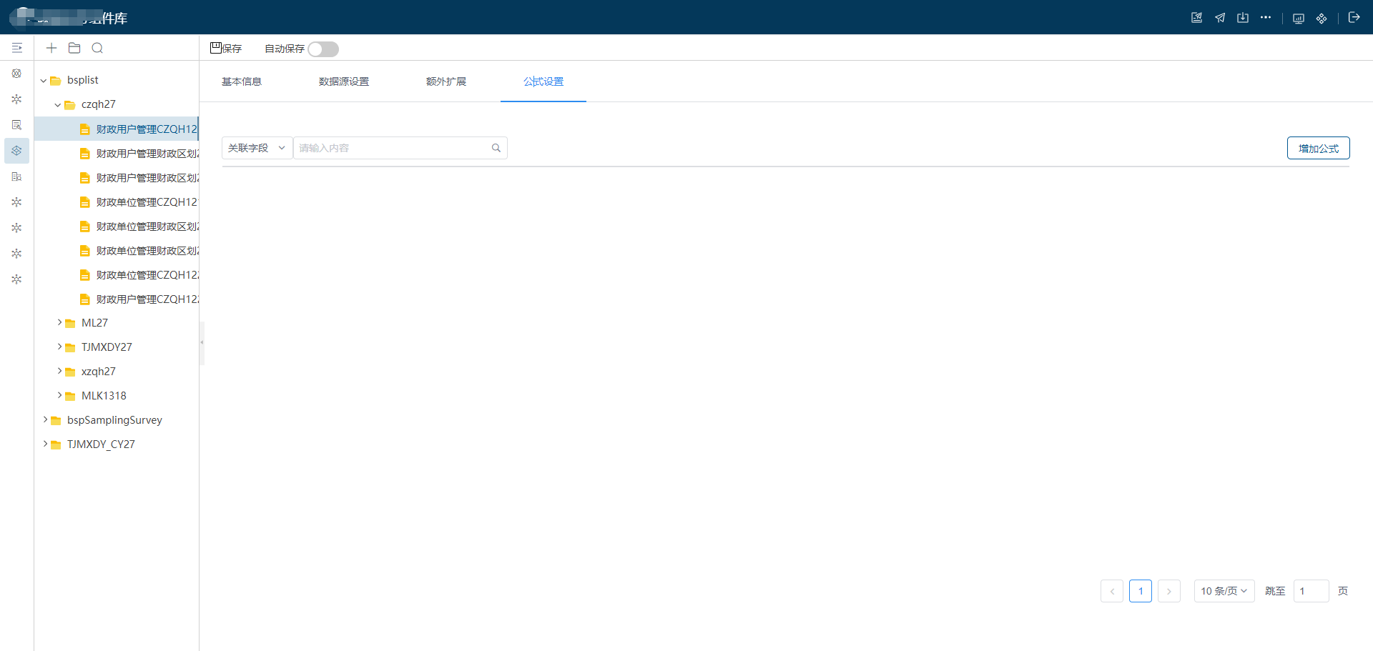Switch to the 基本信息 tab

242,81
